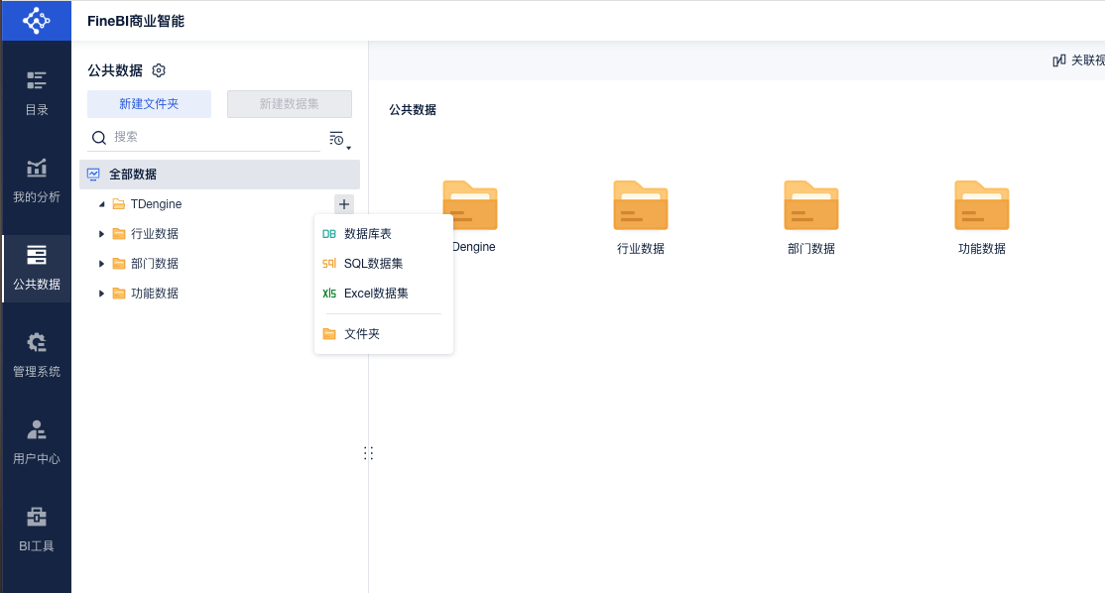The width and height of the screenshot is (1105, 593).
Task: Open the 目录 sidebar section
Action: [36, 92]
